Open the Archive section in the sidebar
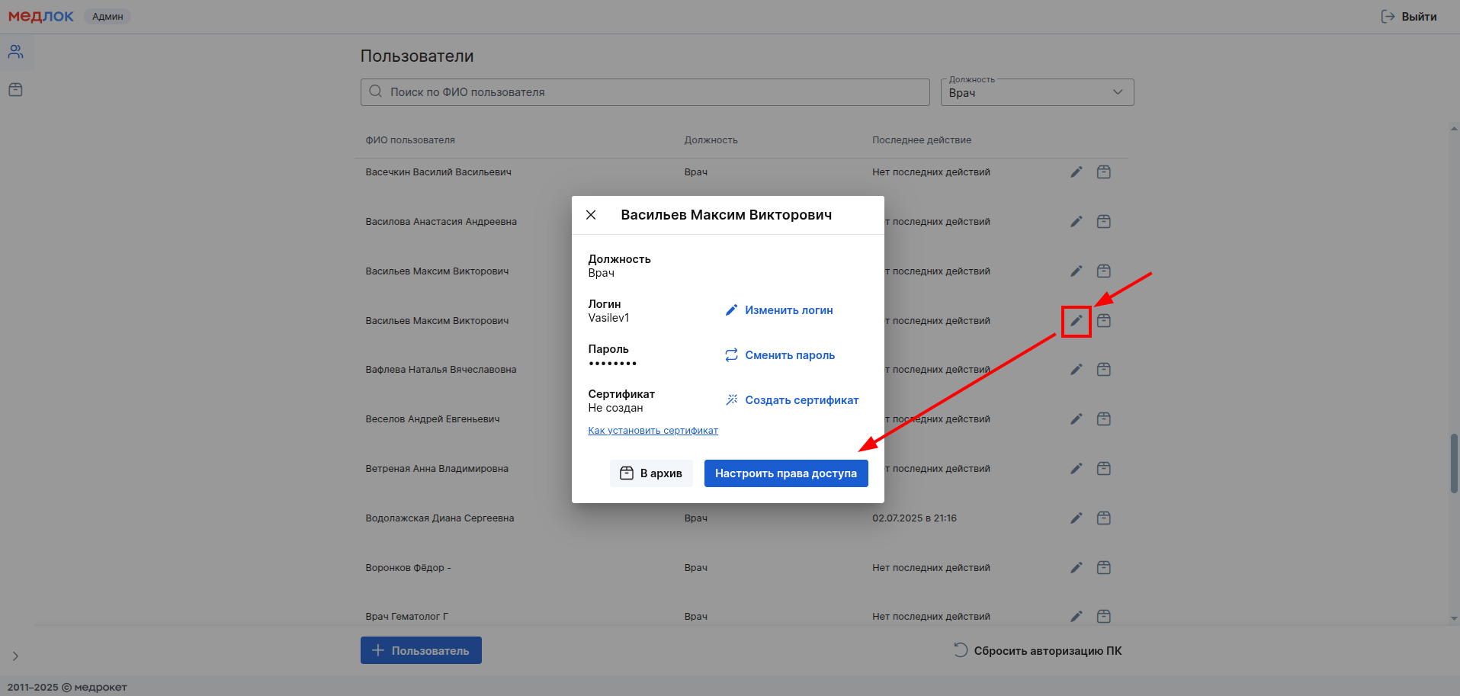The image size is (1460, 696). pyautogui.click(x=16, y=90)
